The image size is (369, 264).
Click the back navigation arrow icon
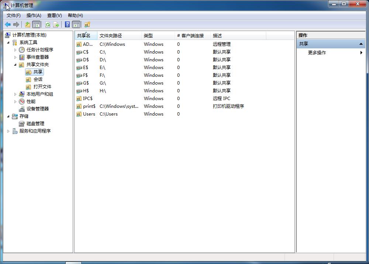(x=8, y=24)
